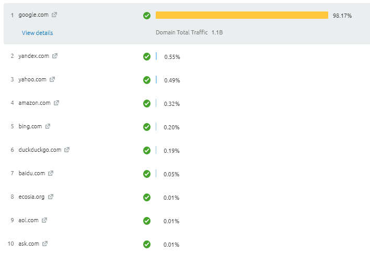Open baidu.com external link icon
The width and height of the screenshot is (370, 254).
coord(51,173)
